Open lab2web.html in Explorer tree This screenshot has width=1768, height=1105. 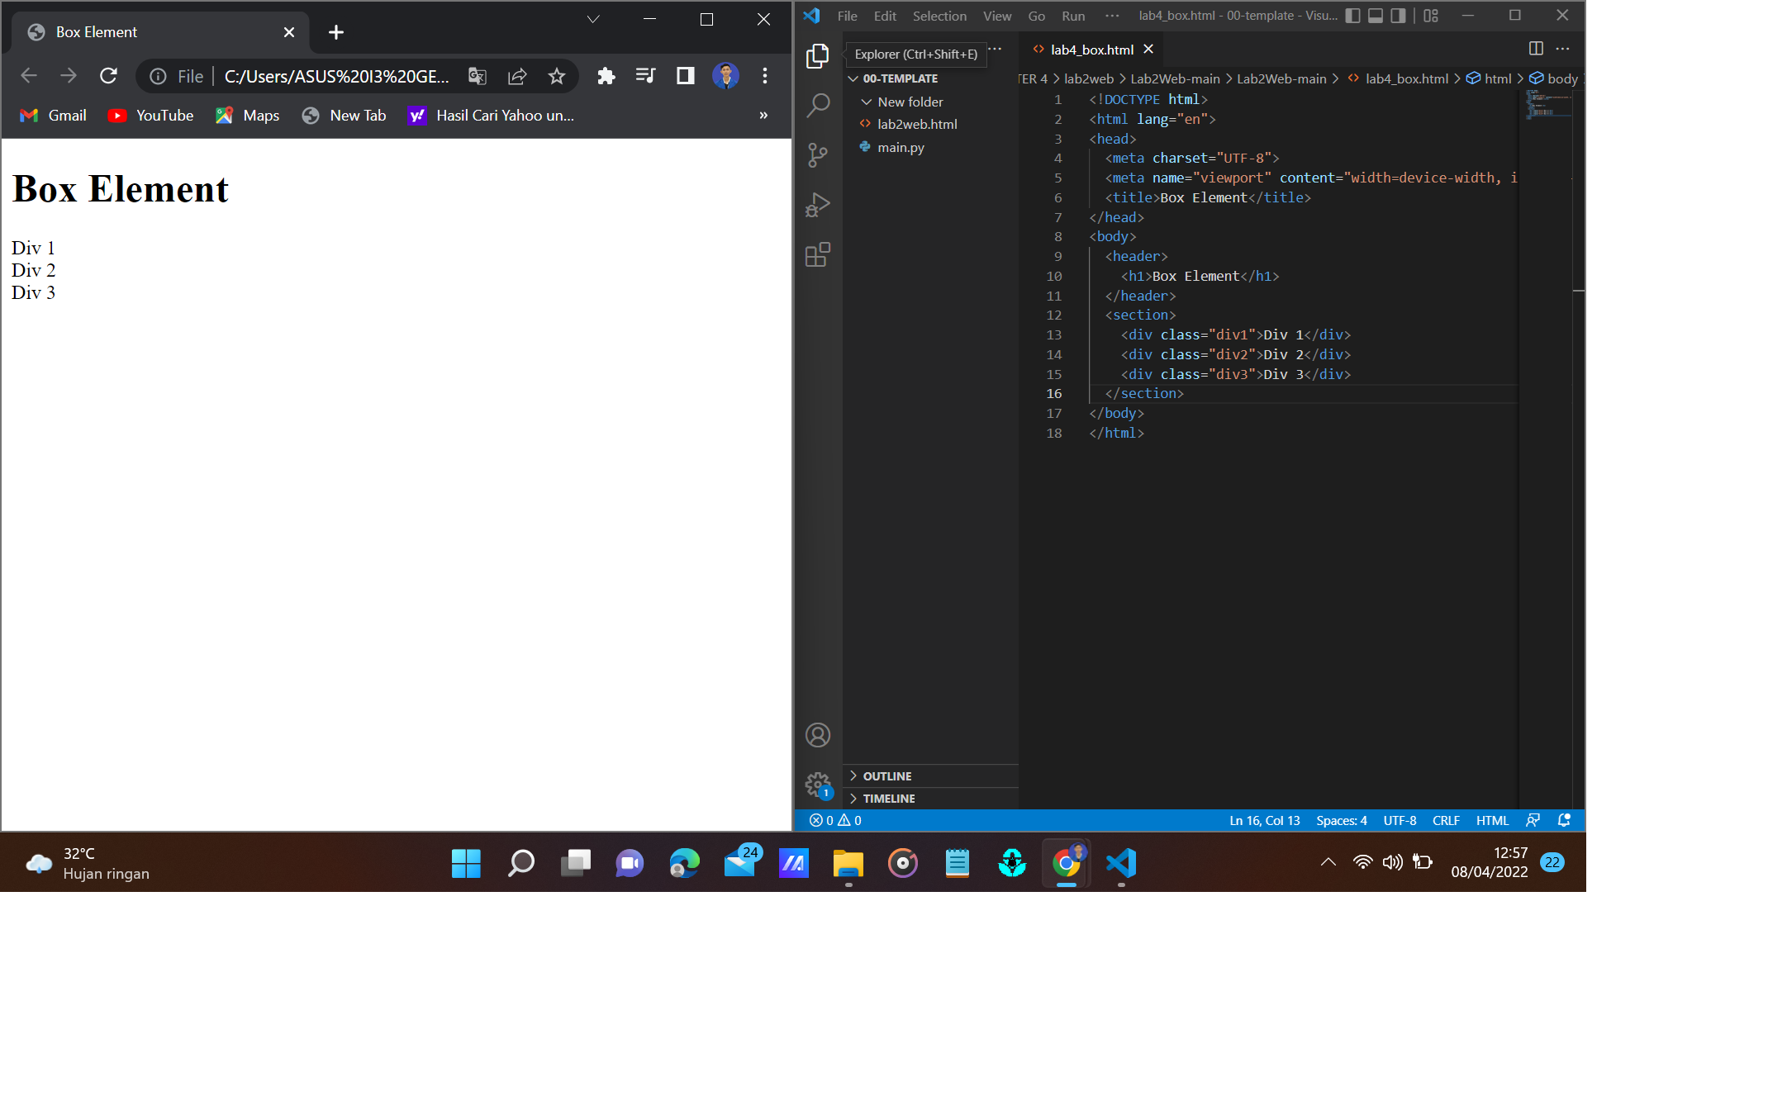coord(930,124)
